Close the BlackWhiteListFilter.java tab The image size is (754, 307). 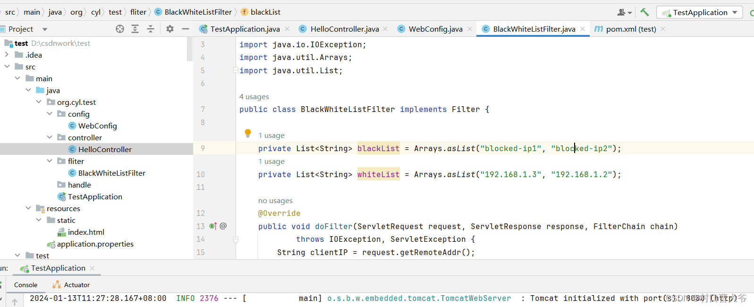(583, 29)
